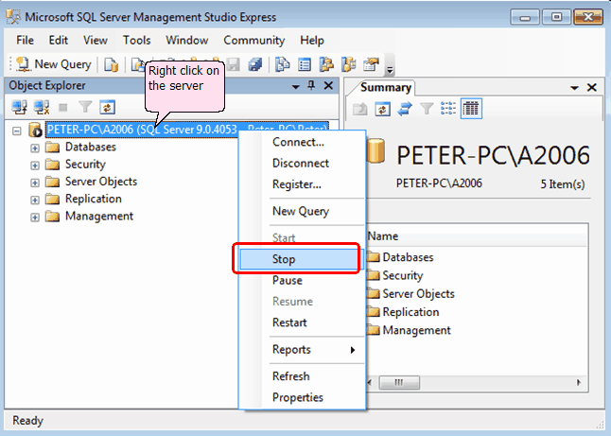Click the Synchronize arrows icon in the Summary toolbar
Viewport: 611px width, 436px height.
(405, 109)
